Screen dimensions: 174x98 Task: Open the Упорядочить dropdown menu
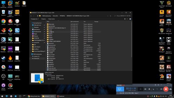(x=35, y=19)
